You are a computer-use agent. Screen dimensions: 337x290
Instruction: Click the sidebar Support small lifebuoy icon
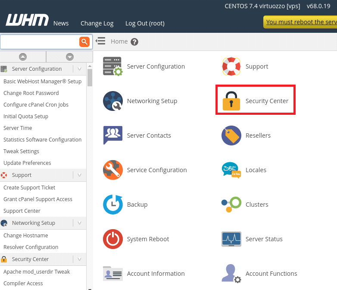coord(4,175)
